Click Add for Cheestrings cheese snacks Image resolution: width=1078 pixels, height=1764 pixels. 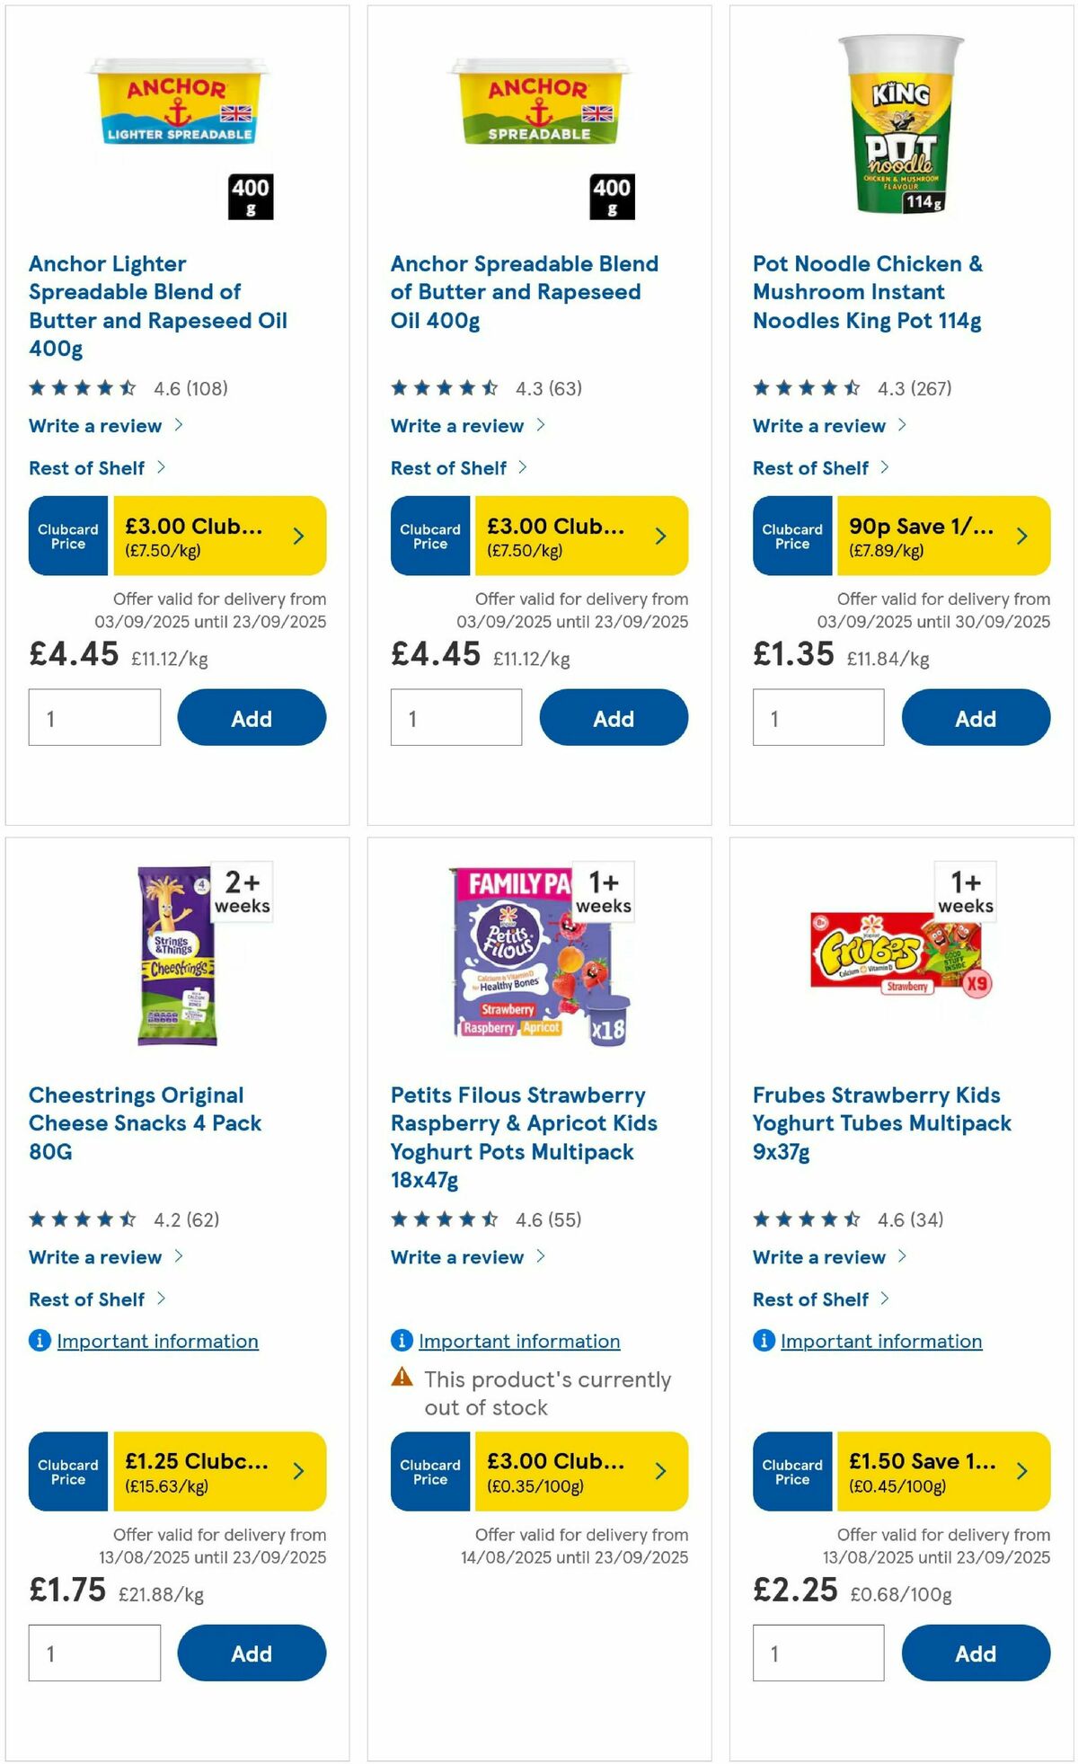pyautogui.click(x=252, y=1653)
